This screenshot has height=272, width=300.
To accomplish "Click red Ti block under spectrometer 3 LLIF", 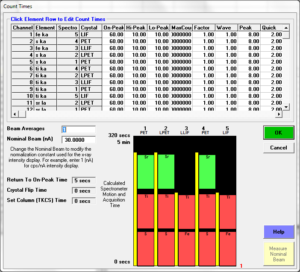I will 186,212.
